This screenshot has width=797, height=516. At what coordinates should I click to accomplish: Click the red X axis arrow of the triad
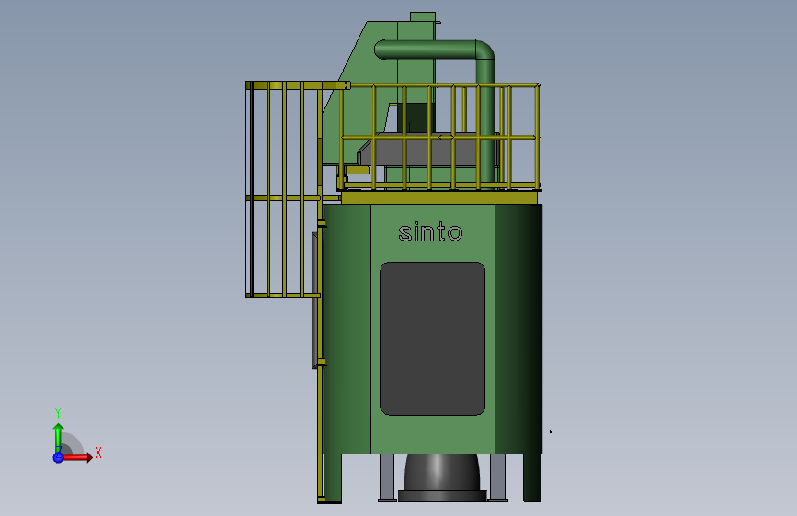[x=77, y=457]
